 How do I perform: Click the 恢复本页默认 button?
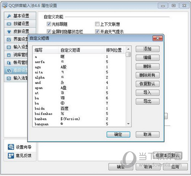point(167,155)
